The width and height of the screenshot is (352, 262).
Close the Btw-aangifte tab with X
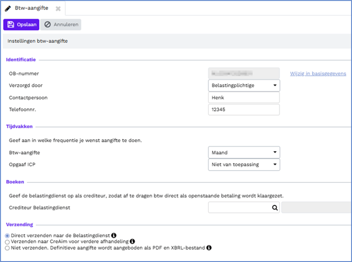pyautogui.click(x=58, y=9)
